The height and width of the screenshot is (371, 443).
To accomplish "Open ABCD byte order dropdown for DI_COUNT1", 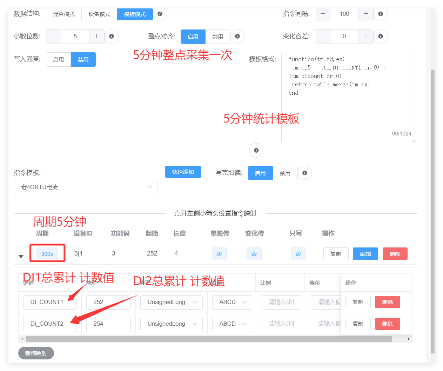I will click(232, 302).
